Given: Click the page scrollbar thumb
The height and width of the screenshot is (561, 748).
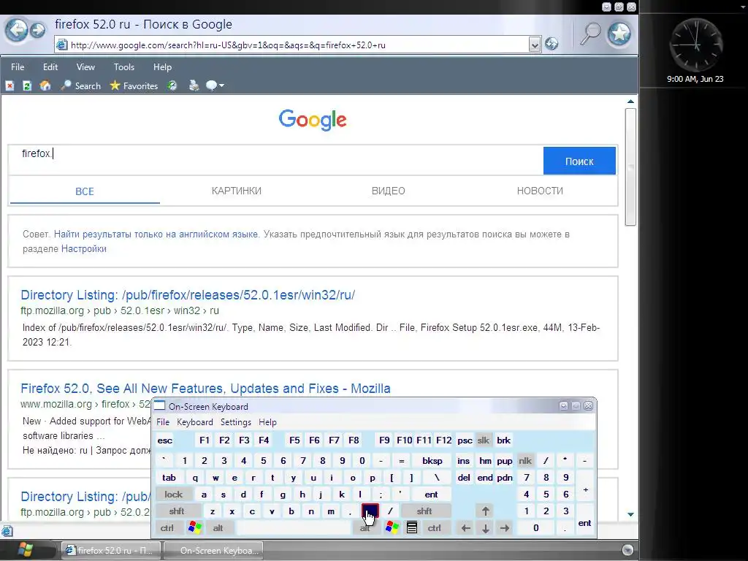Looking at the screenshot, I should pyautogui.click(x=630, y=167).
